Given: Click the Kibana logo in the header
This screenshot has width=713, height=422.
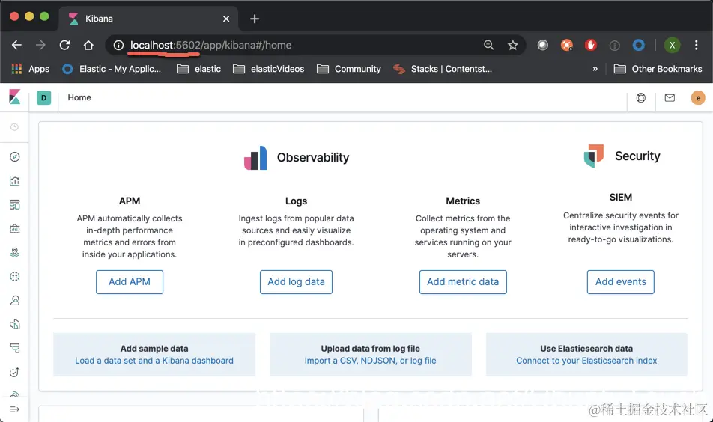Looking at the screenshot, I should pyautogui.click(x=14, y=97).
